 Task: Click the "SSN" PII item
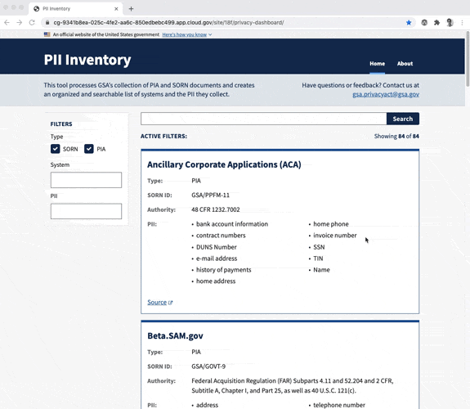[x=319, y=247]
